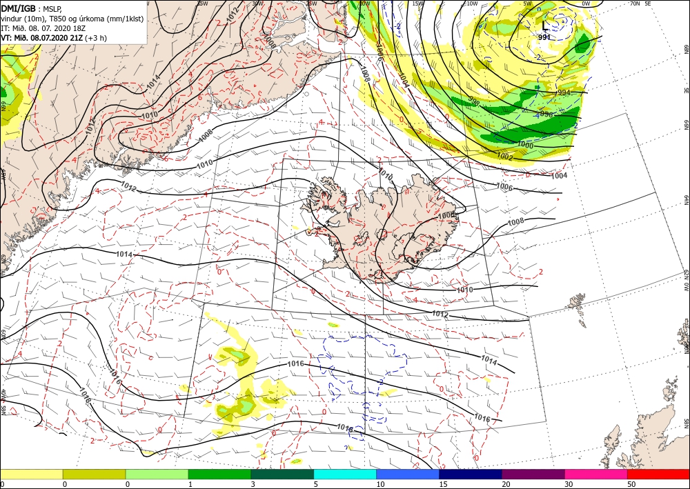
Task: Click the '25W' longitude label
Action: (x=311, y=3)
